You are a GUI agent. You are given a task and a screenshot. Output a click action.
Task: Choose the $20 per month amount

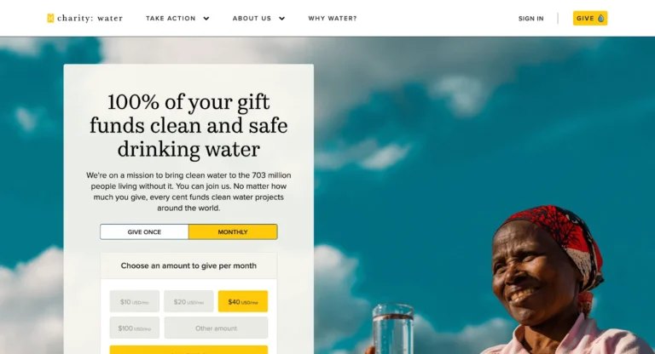[188, 301]
